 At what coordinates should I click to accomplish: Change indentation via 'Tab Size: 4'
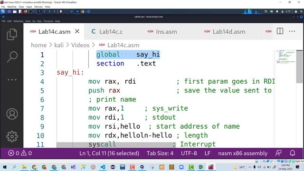pos(160,153)
